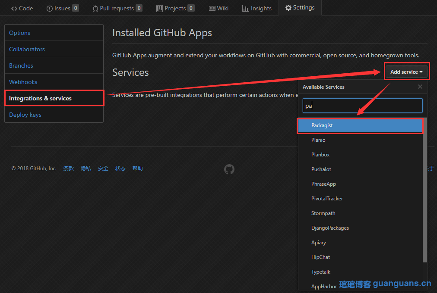Go to Options in settings sidebar
The image size is (437, 293).
pos(54,33)
